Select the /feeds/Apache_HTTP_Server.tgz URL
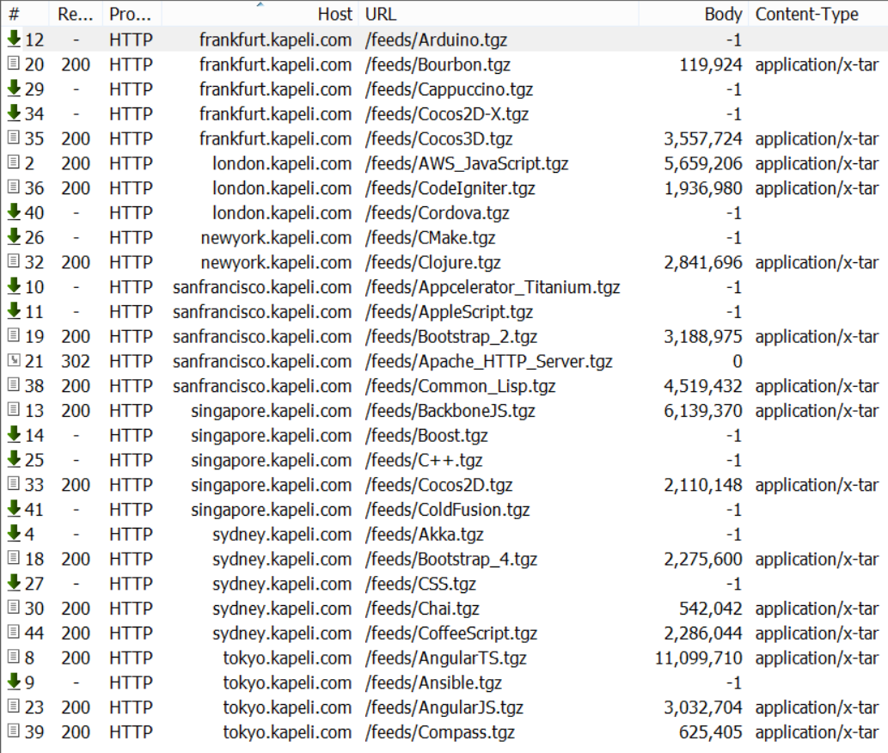Screen dimensions: 888x753 pyautogui.click(x=489, y=361)
